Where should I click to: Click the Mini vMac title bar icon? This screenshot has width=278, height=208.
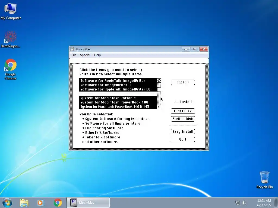pyautogui.click(x=72, y=49)
